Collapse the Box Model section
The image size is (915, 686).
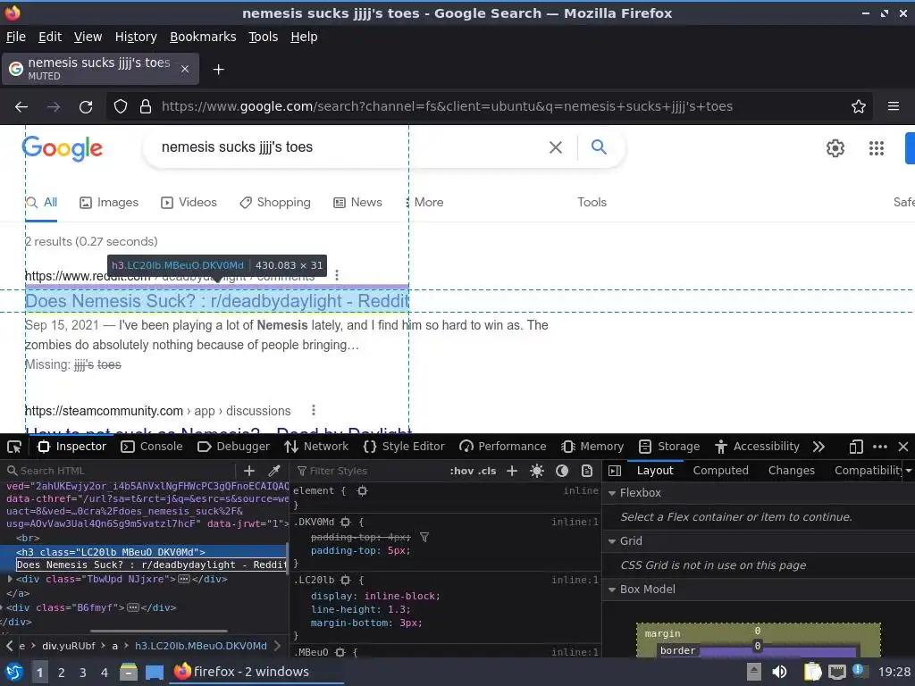point(612,590)
